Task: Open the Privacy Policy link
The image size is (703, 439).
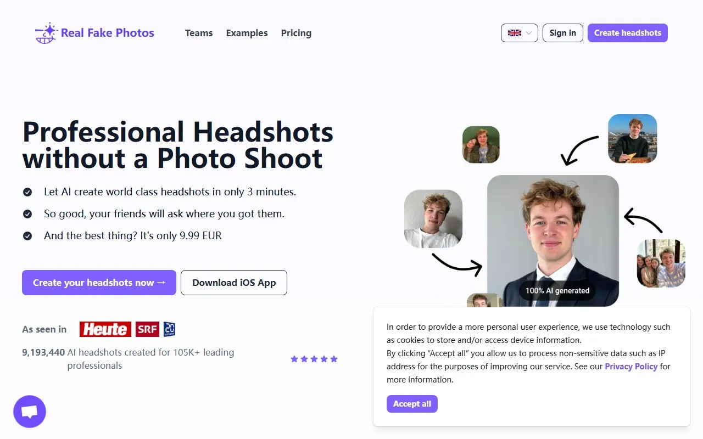Action: click(631, 367)
